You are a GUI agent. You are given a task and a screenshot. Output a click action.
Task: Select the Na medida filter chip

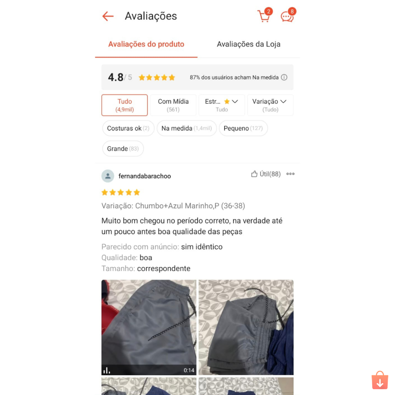pos(187,128)
